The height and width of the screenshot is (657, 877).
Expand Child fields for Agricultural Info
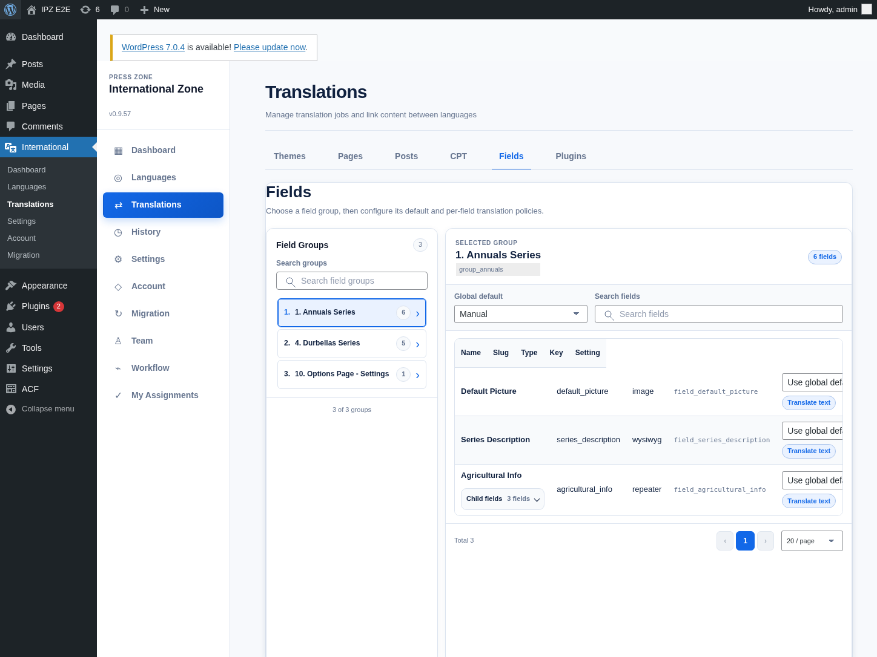point(503,499)
